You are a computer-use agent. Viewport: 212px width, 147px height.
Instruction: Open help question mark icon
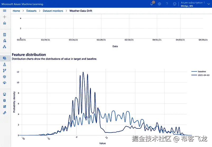click(167, 4)
